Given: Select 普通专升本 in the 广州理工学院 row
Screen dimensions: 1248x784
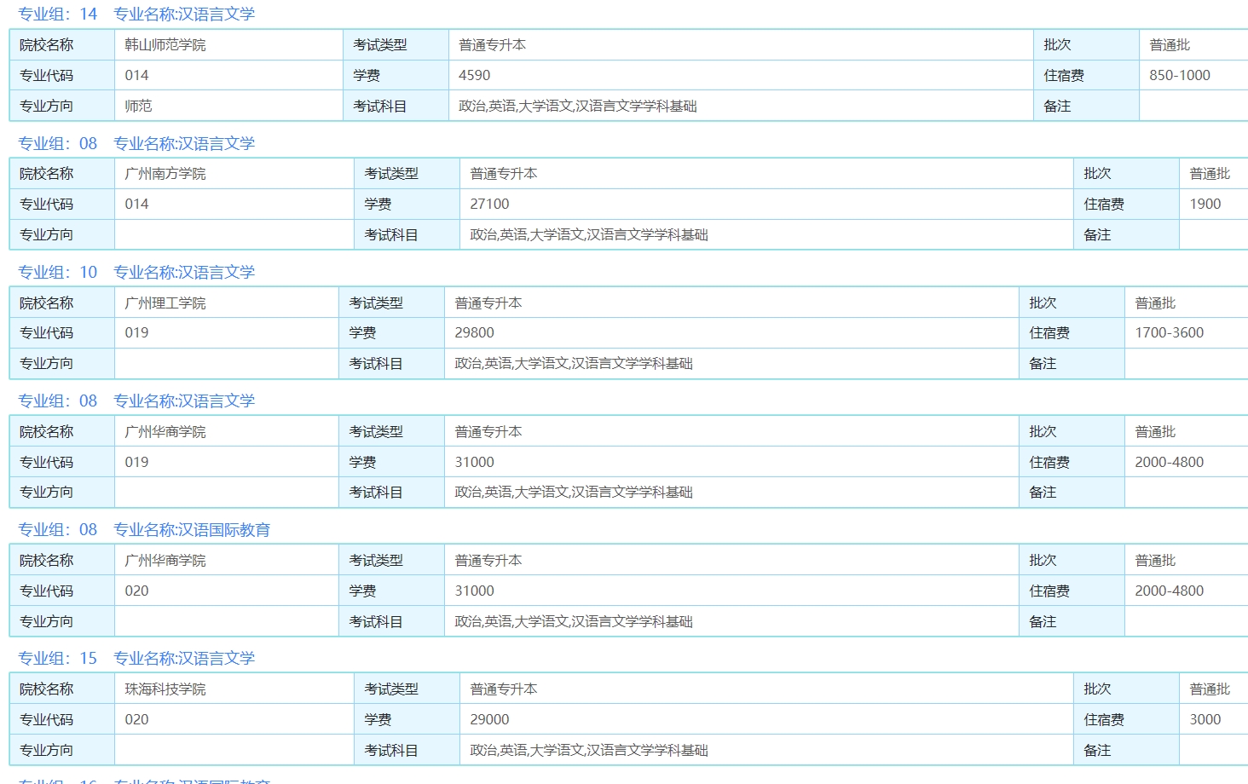Looking at the screenshot, I should [x=488, y=303].
